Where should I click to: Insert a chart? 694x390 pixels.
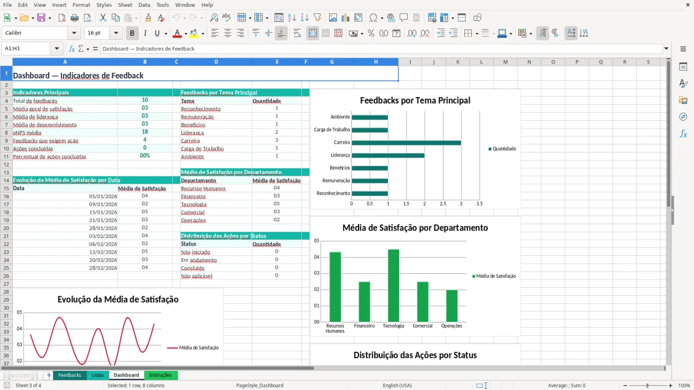[x=346, y=18]
